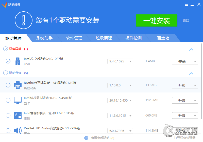Click the 660.0KB size value
203x142 pixels.
pos(151,115)
